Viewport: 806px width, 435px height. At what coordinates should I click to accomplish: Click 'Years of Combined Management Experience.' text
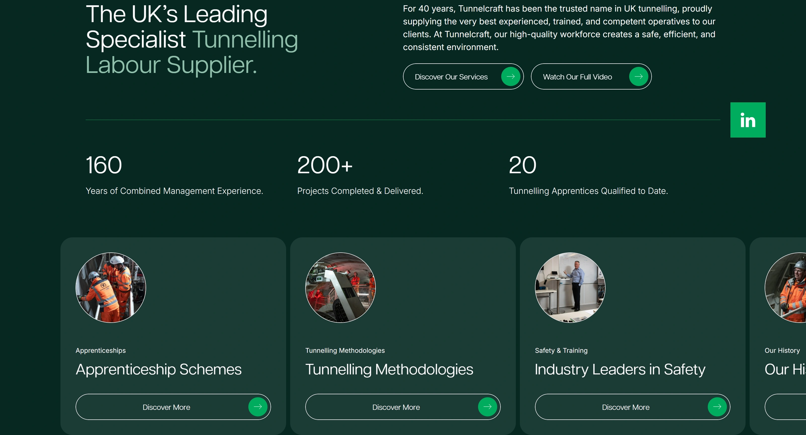click(175, 191)
